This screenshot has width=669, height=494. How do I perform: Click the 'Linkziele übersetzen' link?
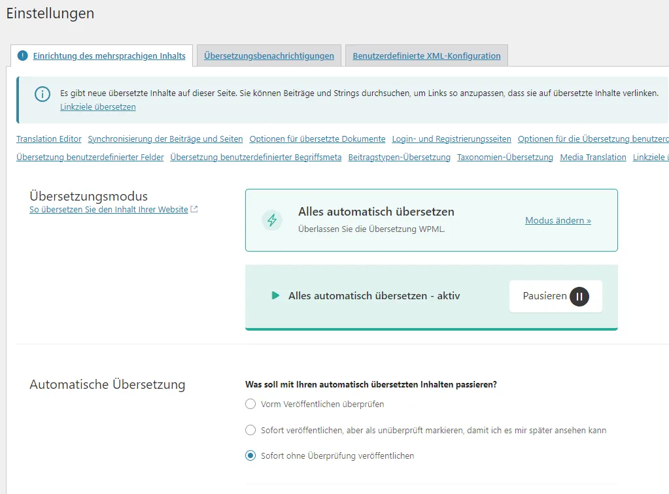97,107
